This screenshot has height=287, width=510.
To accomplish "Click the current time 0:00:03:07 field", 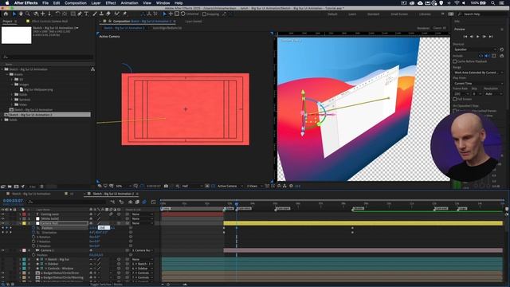I will [13, 201].
